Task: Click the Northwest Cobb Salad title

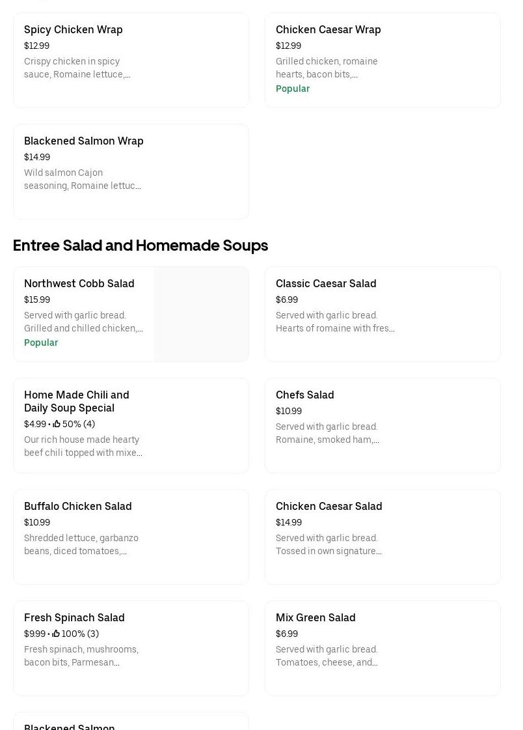Action: (79, 283)
